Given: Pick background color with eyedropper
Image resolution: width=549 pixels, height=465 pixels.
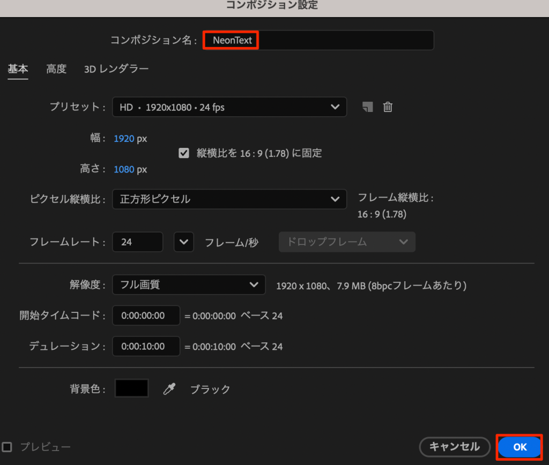Looking at the screenshot, I should [169, 389].
